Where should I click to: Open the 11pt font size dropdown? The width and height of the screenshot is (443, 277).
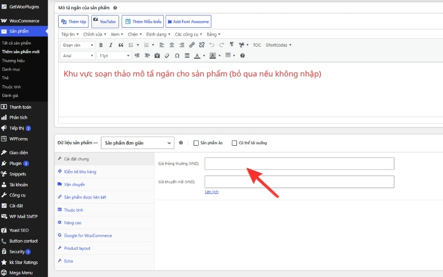pos(114,56)
